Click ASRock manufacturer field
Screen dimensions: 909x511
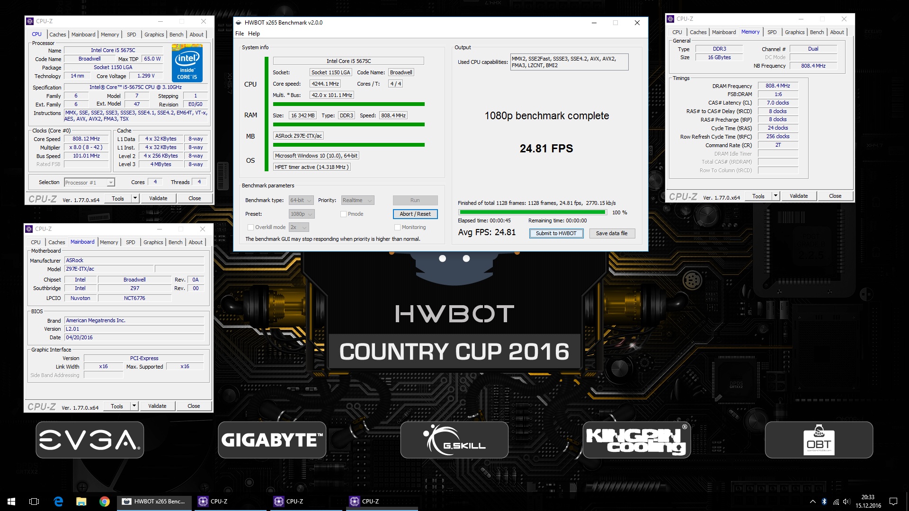coord(134,261)
